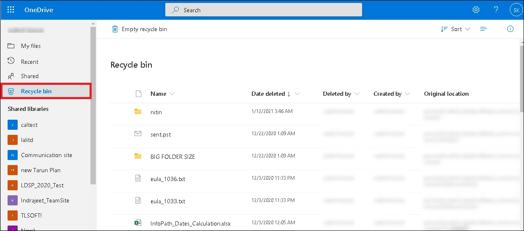
Task: Click into the Search box
Action: pyautogui.click(x=263, y=10)
